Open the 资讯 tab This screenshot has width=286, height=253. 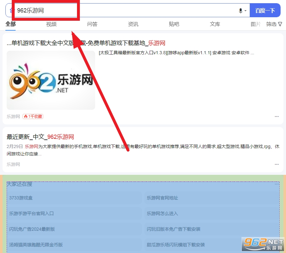[x=133, y=24]
